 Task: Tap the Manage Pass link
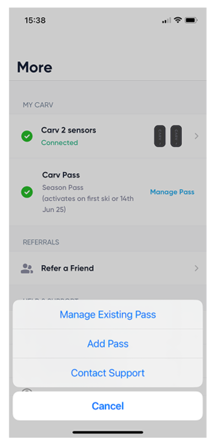172,192
